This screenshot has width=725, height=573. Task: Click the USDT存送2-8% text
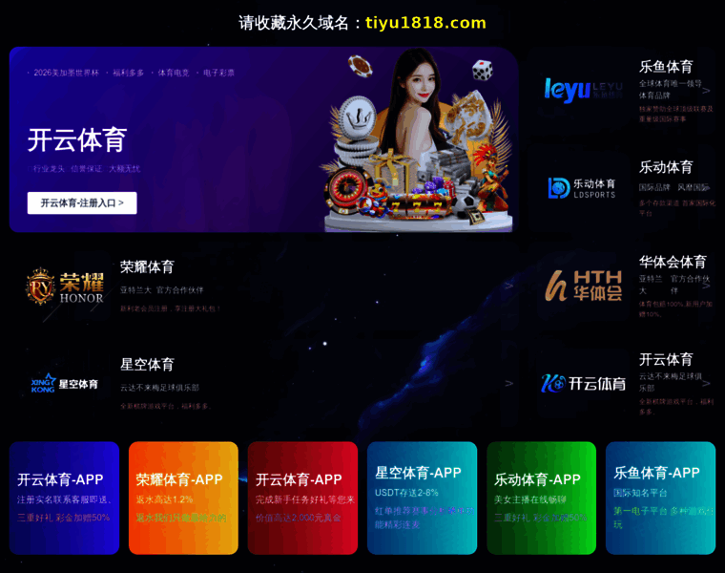point(406,493)
